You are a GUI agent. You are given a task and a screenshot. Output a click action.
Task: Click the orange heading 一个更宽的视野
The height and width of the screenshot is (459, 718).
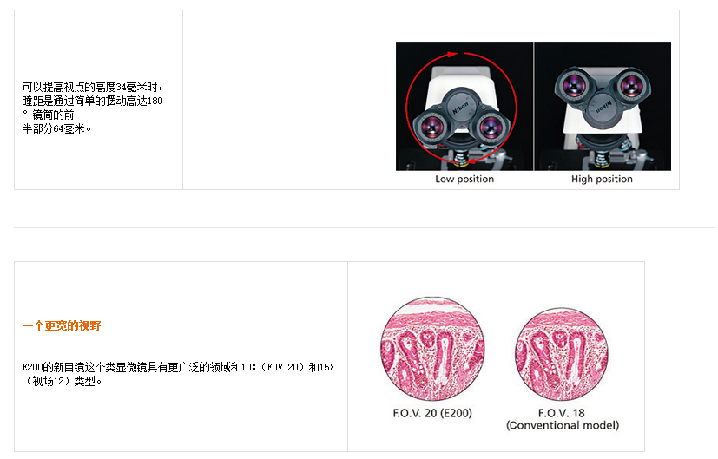click(62, 326)
